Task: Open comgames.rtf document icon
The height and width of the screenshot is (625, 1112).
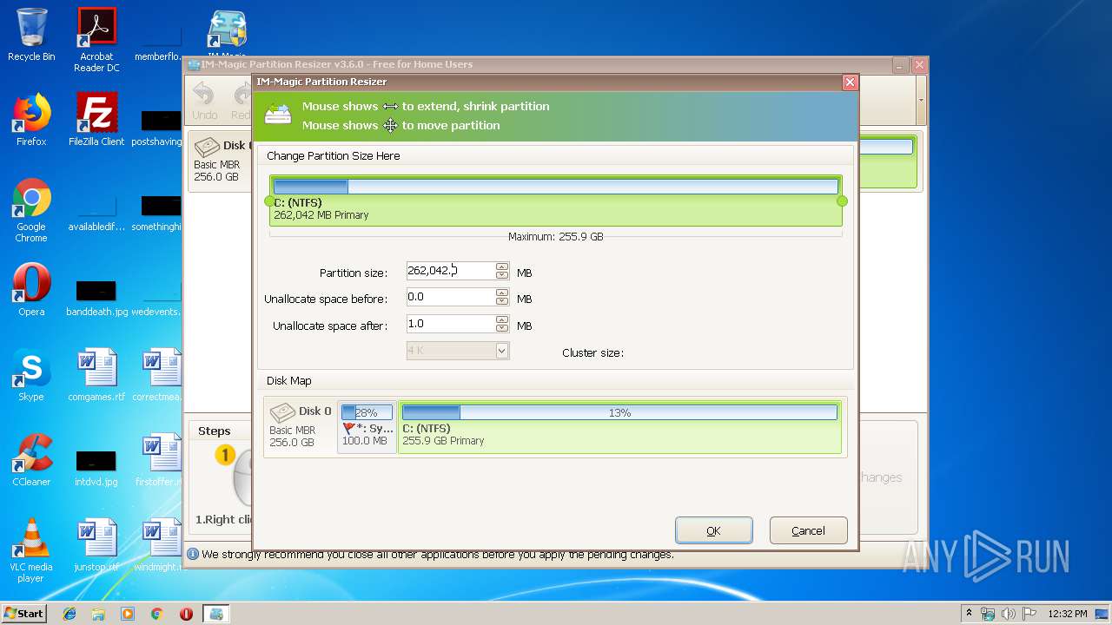Action: (x=96, y=375)
